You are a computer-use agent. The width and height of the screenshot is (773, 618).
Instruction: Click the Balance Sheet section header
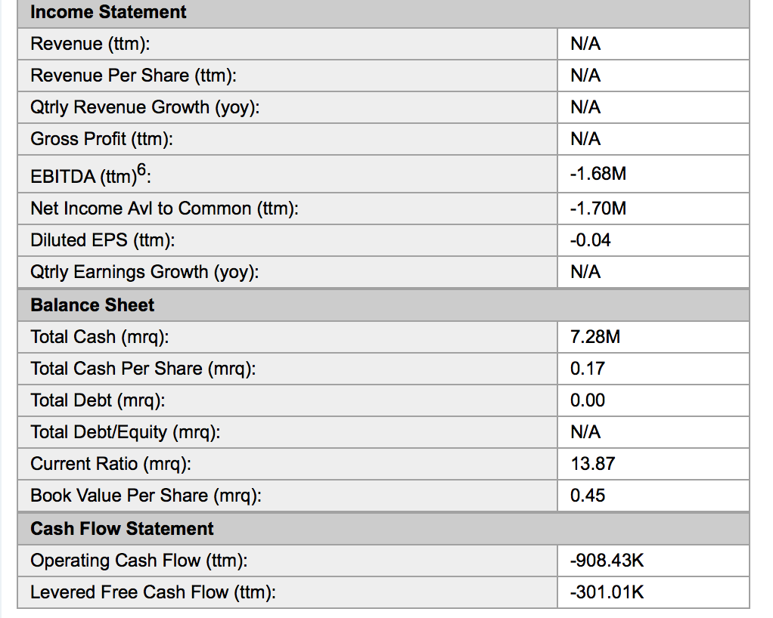pyautogui.click(x=92, y=305)
